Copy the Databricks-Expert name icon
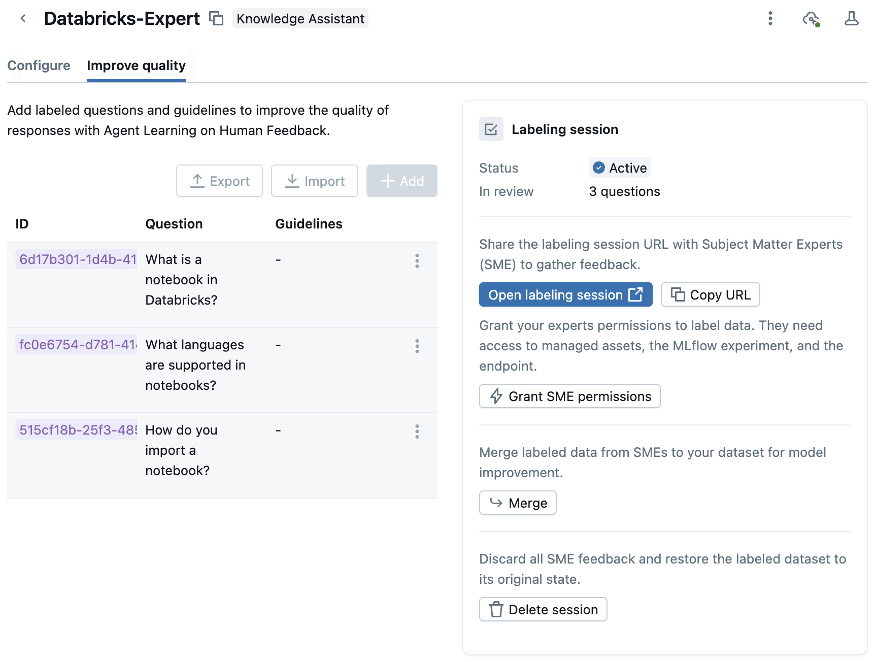The height and width of the screenshot is (662, 875). [x=216, y=19]
